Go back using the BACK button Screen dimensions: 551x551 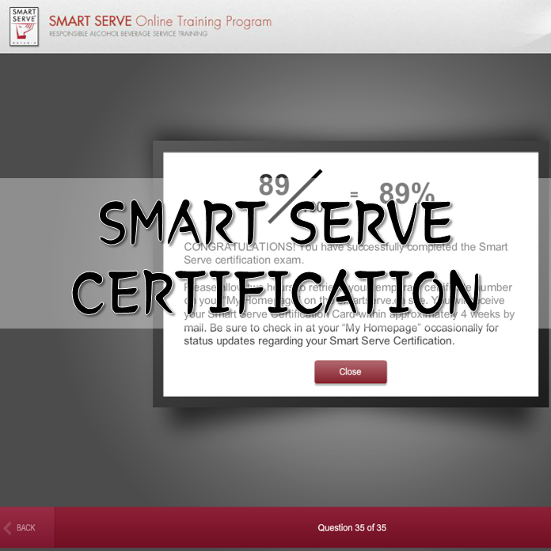[27, 527]
